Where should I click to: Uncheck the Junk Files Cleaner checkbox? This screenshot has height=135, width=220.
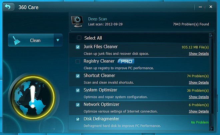[78, 47]
